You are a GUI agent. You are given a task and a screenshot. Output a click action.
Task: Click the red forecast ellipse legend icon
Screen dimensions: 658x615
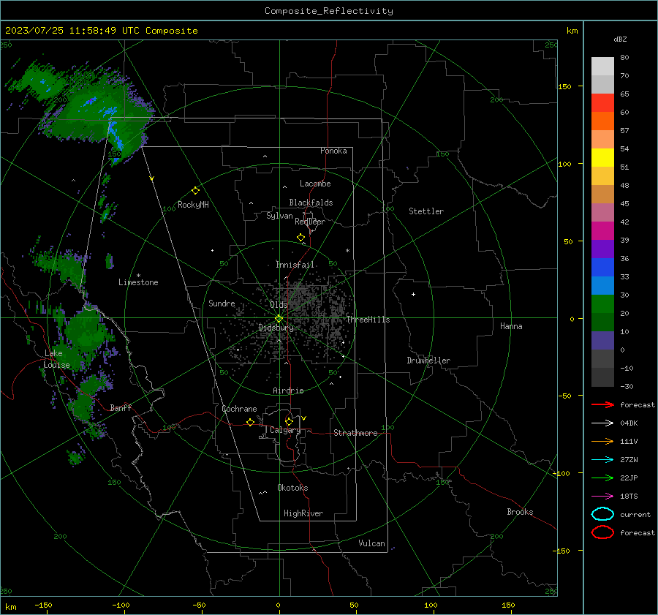[602, 532]
